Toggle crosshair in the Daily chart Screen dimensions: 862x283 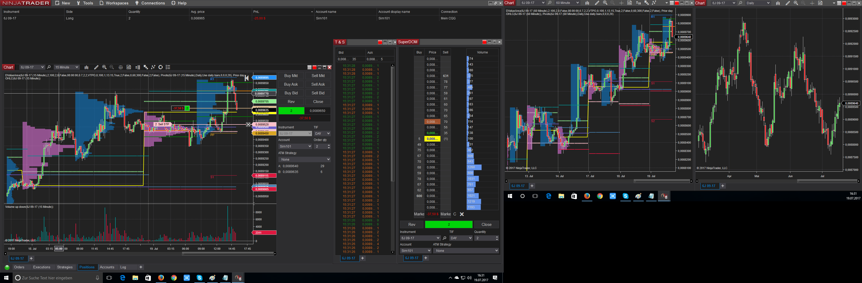tap(812, 3)
